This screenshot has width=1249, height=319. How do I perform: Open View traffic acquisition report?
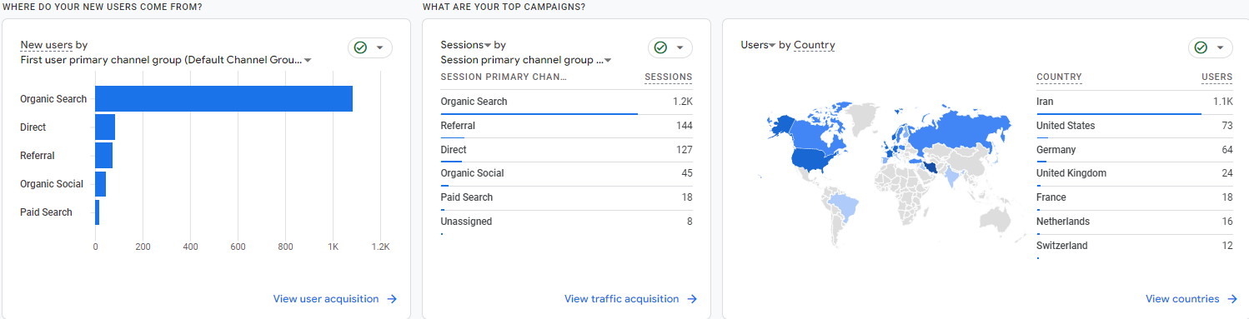click(x=621, y=299)
